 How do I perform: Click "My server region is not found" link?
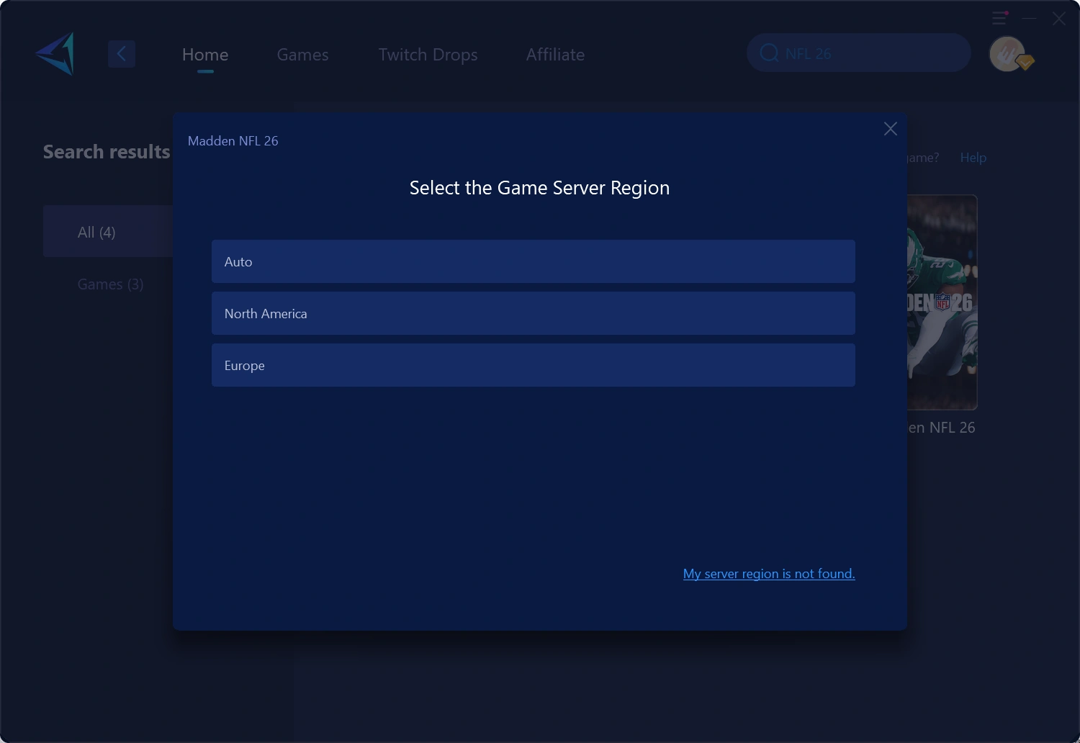pos(768,574)
